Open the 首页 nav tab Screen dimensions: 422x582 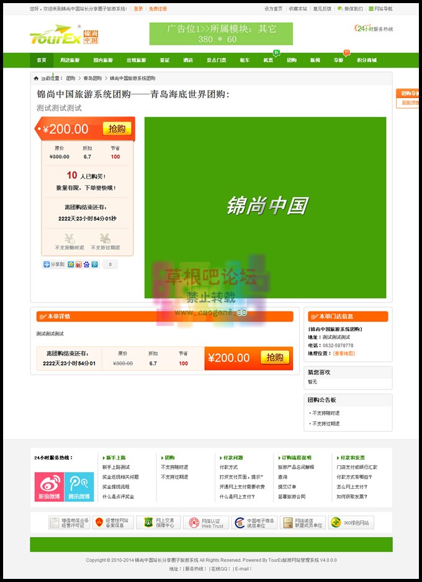(42, 60)
